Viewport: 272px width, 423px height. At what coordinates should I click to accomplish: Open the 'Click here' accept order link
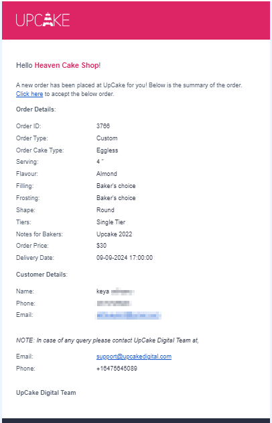click(x=29, y=94)
